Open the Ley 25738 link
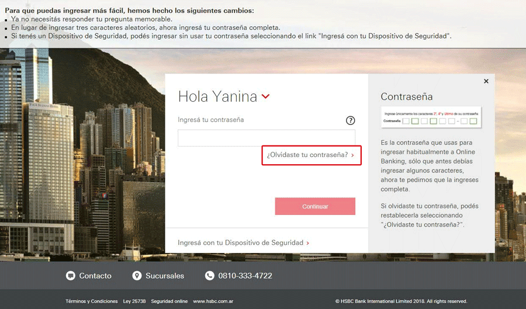 coord(134,301)
